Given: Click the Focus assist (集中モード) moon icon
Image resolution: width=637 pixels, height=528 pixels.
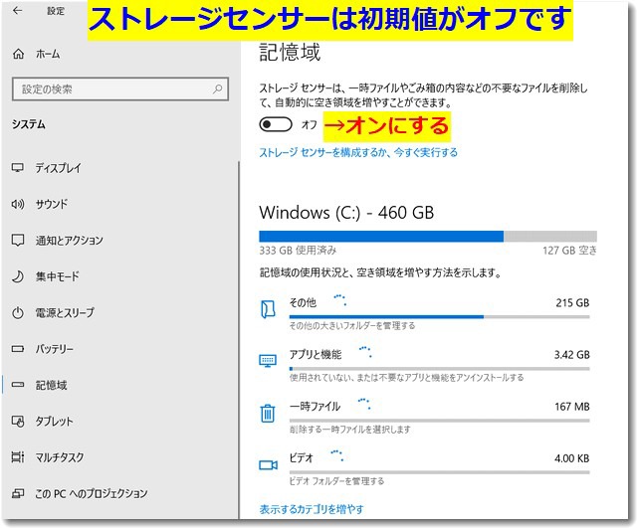Looking at the screenshot, I should [17, 276].
